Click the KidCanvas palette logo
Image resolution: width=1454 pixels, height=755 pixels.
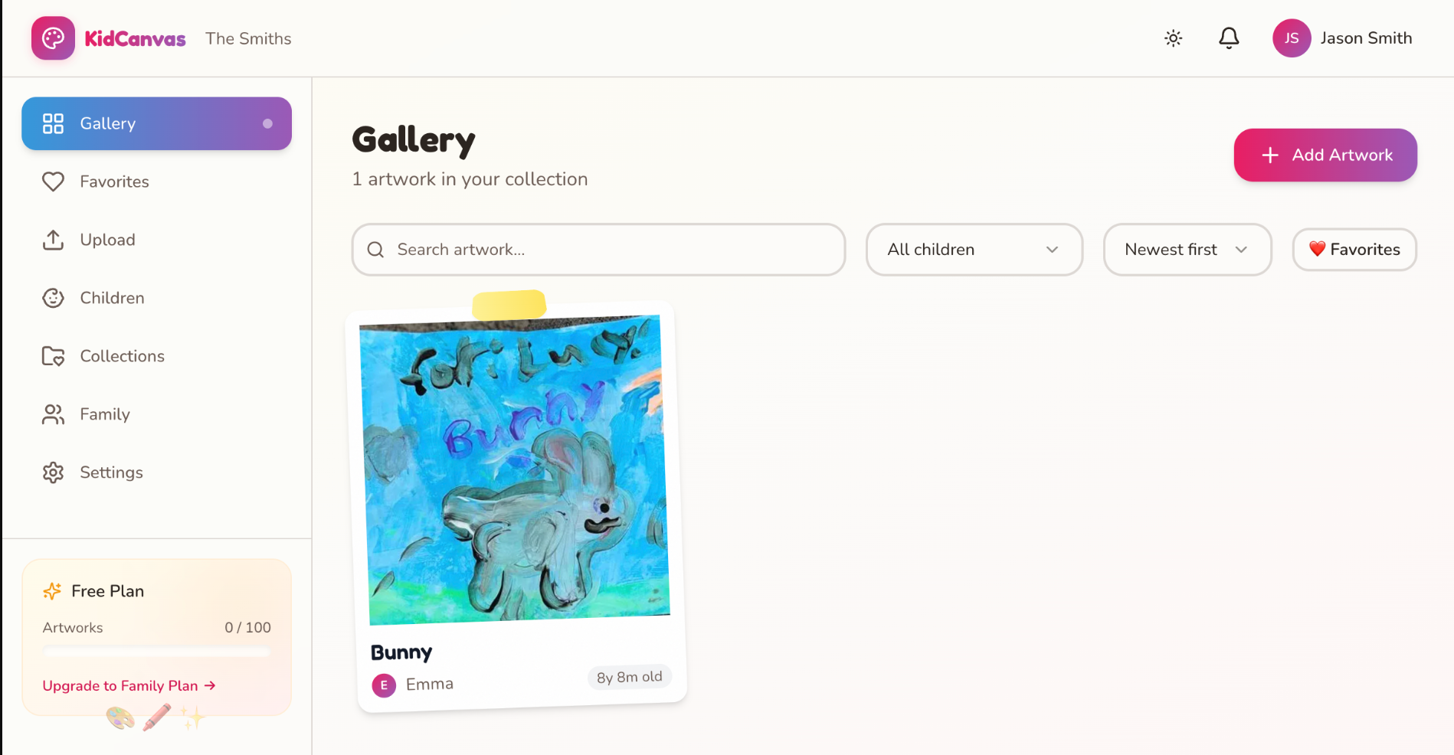[53, 38]
